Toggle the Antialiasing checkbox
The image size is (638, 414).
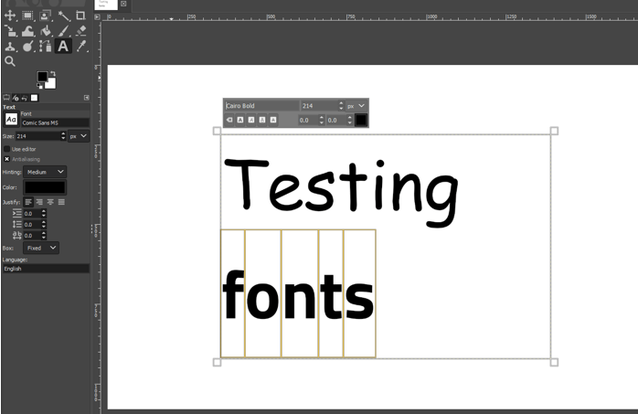(7, 158)
